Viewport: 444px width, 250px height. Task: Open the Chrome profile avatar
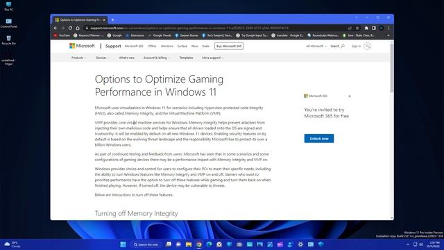382,28
